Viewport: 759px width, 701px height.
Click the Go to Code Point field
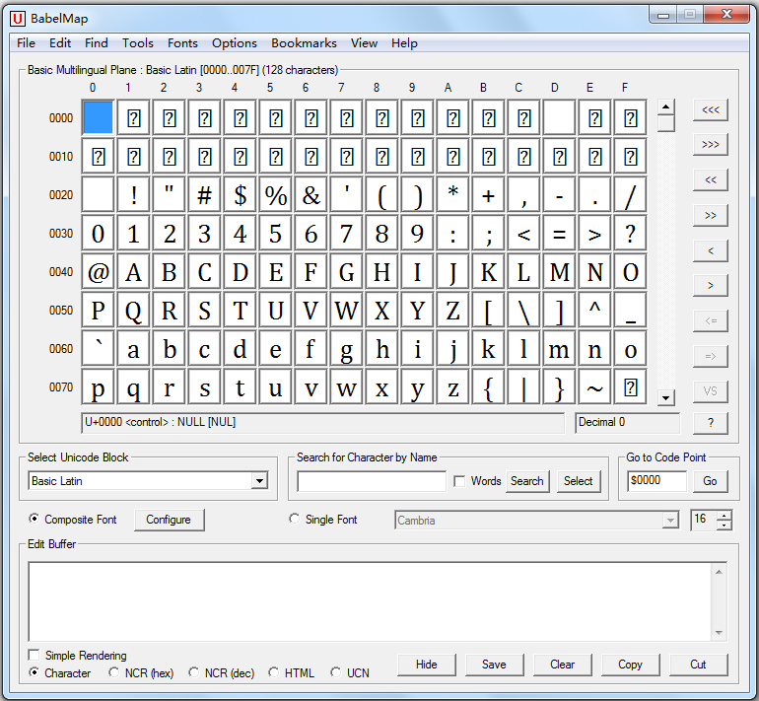coord(657,481)
